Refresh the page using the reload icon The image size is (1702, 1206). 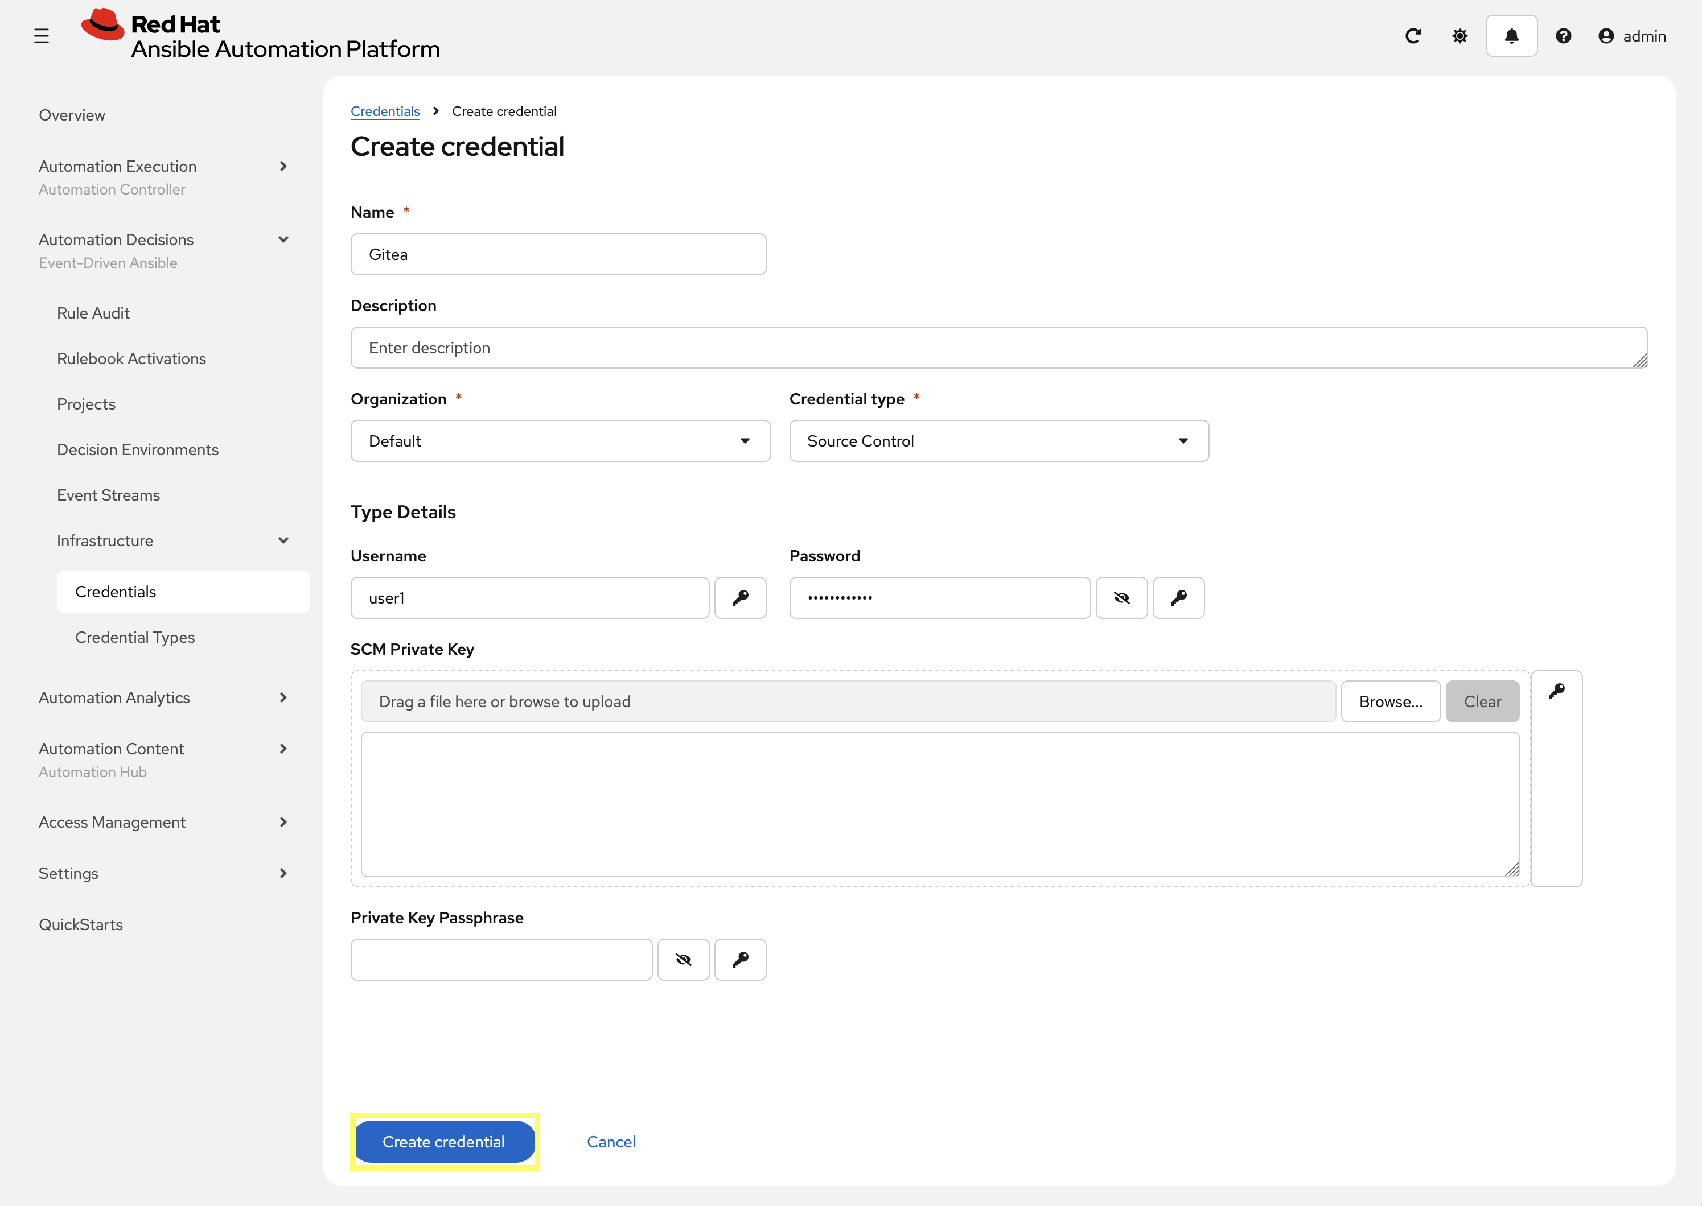1414,35
